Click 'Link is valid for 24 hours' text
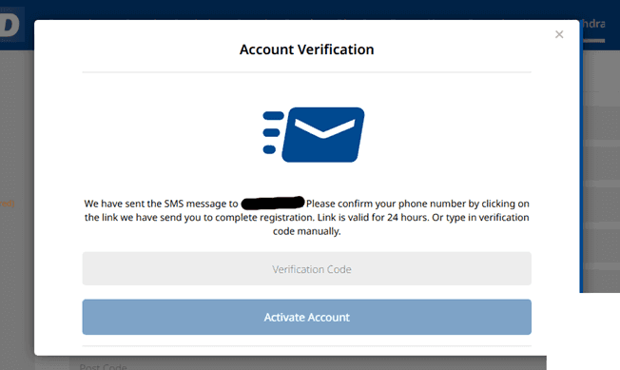Viewport: 620px width, 370px height. pos(373,218)
